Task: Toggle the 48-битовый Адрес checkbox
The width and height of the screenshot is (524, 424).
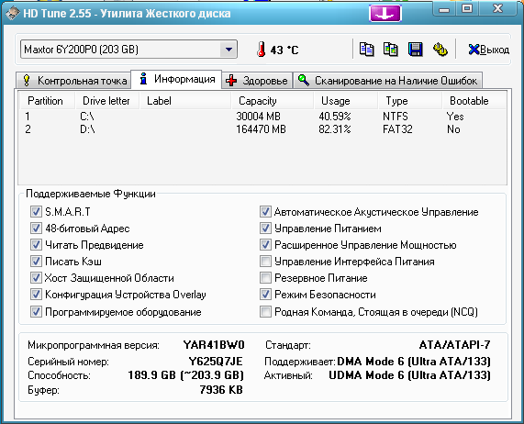Action: [x=36, y=229]
